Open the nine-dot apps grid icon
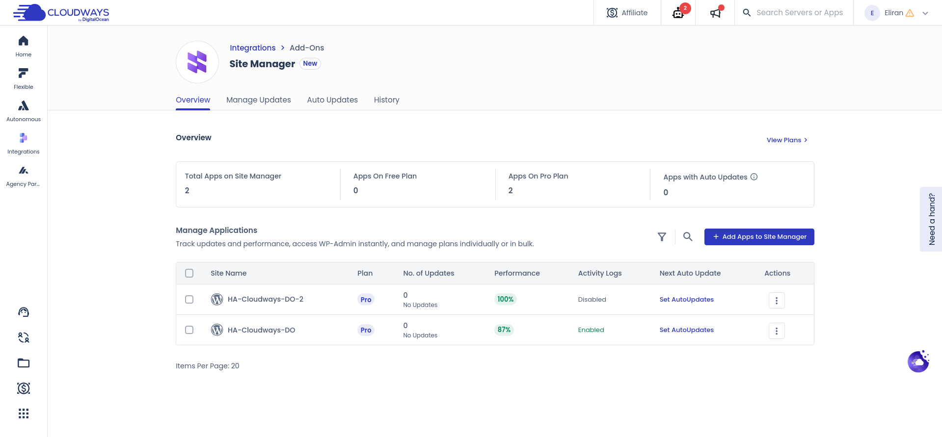This screenshot has width=942, height=437. (24, 413)
